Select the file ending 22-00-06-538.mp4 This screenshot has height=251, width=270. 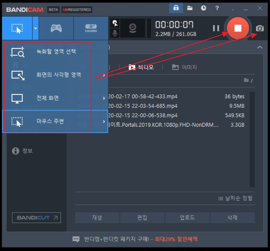coord(161,115)
